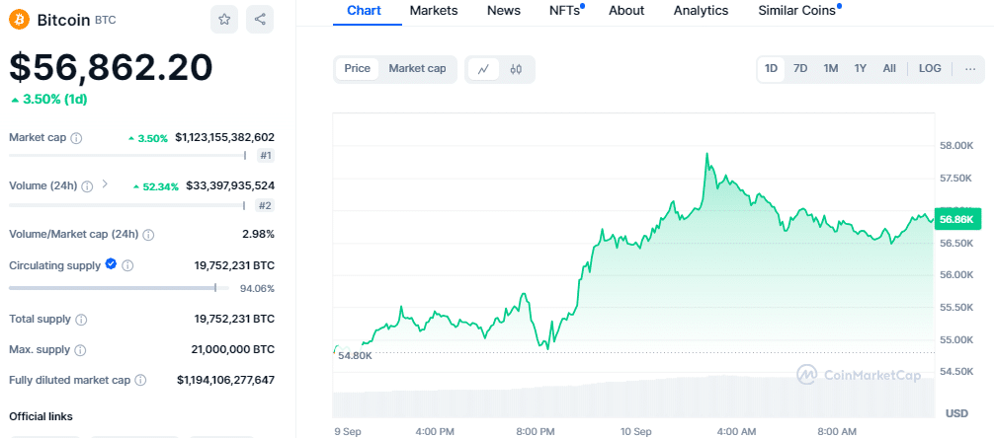This screenshot has width=994, height=438.
Task: Show Fully diluted market cap info icon
Action: click(x=140, y=381)
